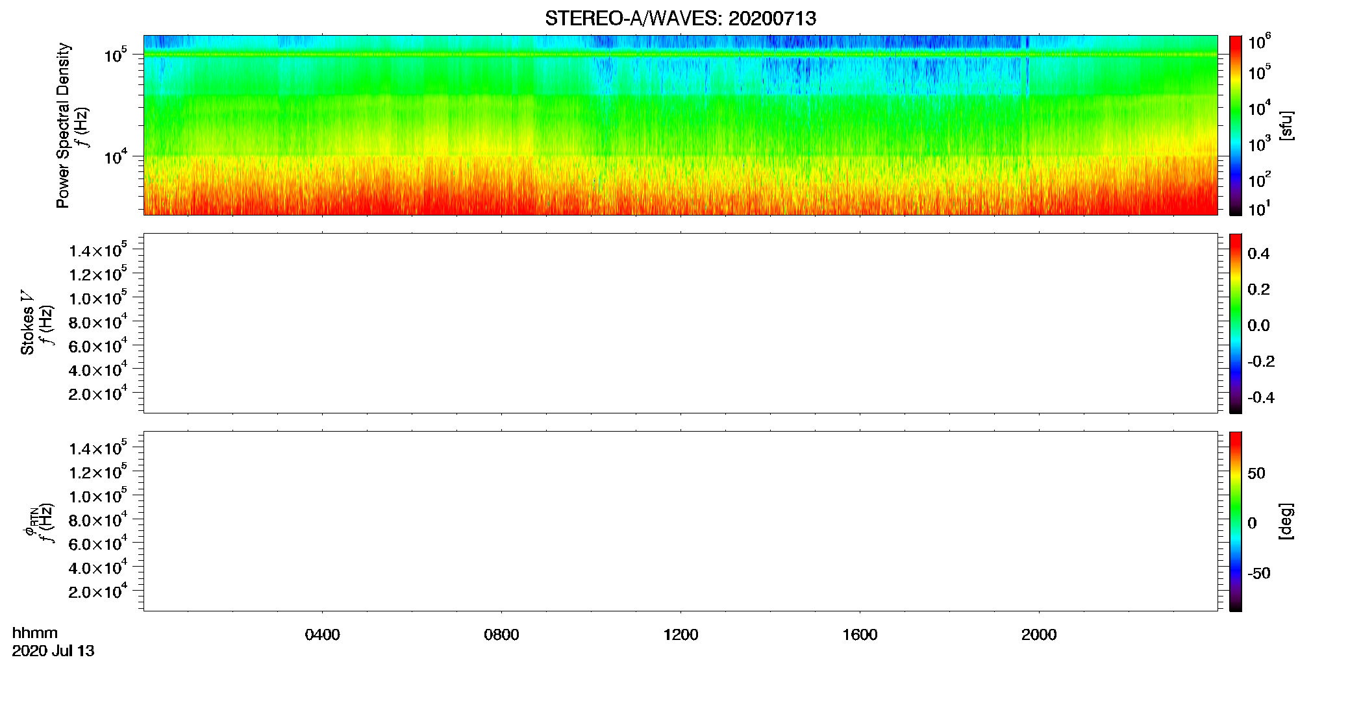1361x701 pixels.
Task: Click the Power Spectral Density axis label
Action: pos(63,125)
